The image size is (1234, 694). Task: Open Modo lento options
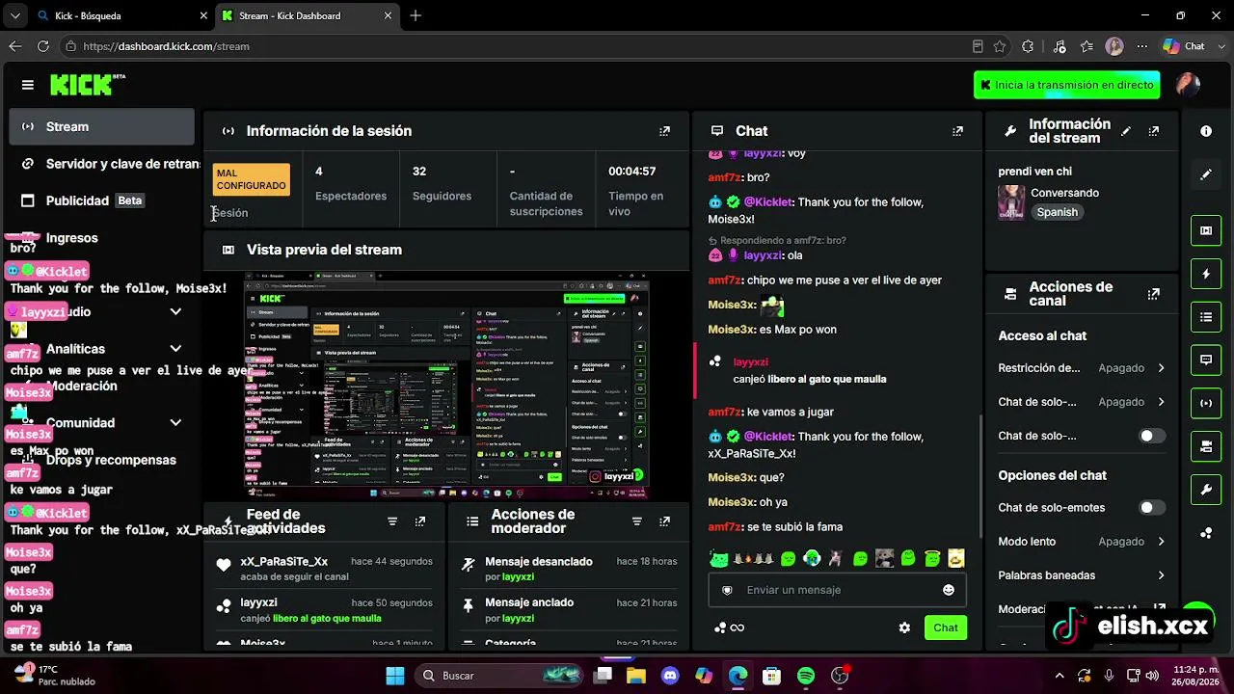[x=1081, y=542]
